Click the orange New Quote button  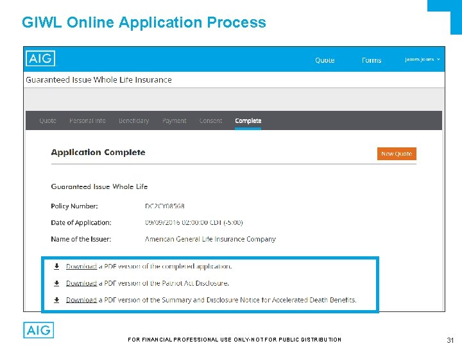point(397,154)
